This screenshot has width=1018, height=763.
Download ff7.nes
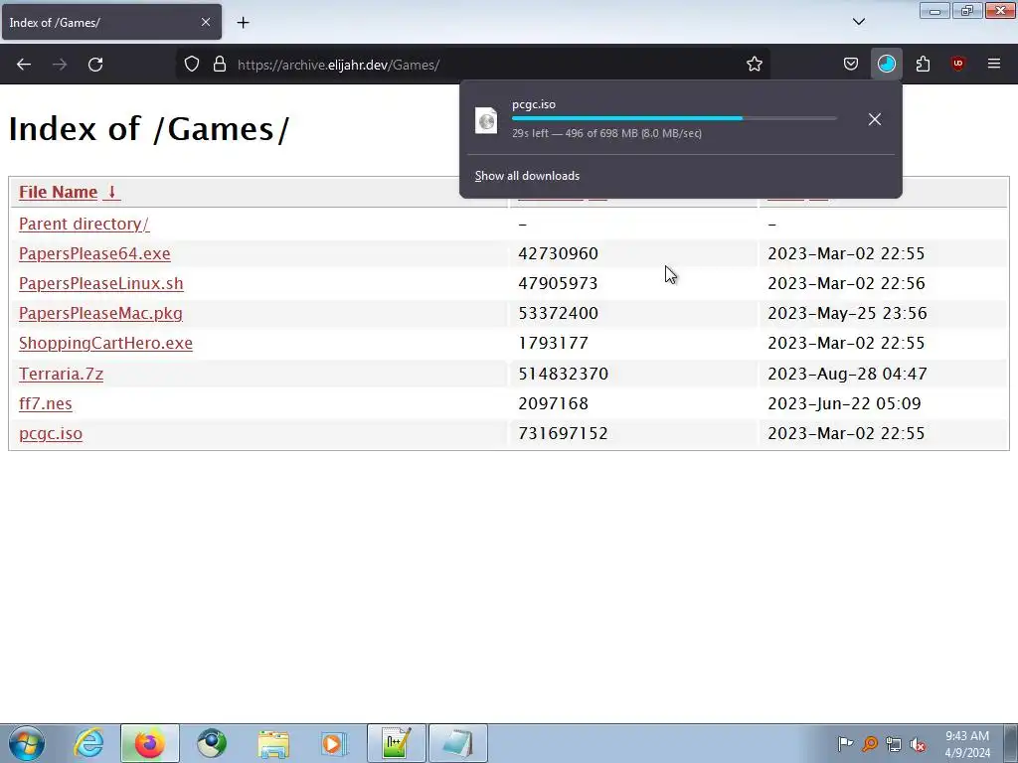click(46, 403)
